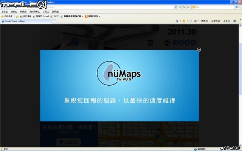Click the scrollbar up arrow
This screenshot has height=151, width=242.
(240, 26)
